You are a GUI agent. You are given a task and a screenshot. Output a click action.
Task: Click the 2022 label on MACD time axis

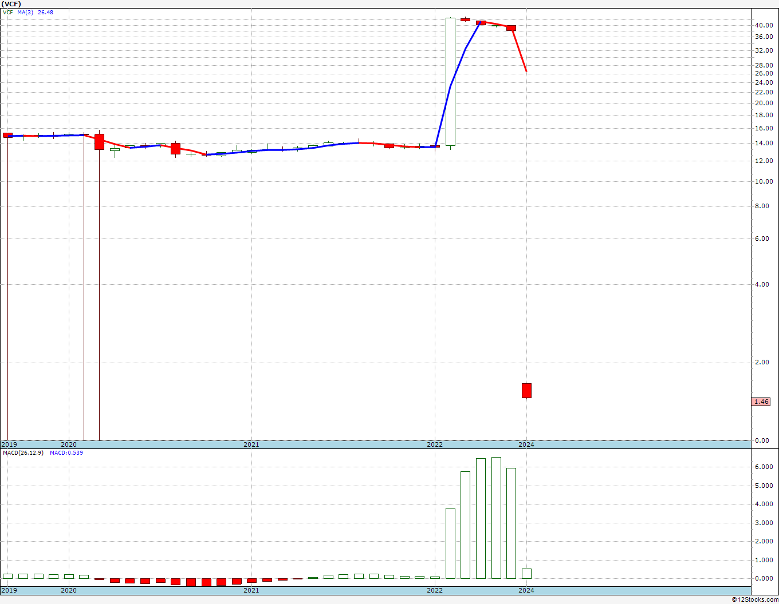pyautogui.click(x=435, y=590)
